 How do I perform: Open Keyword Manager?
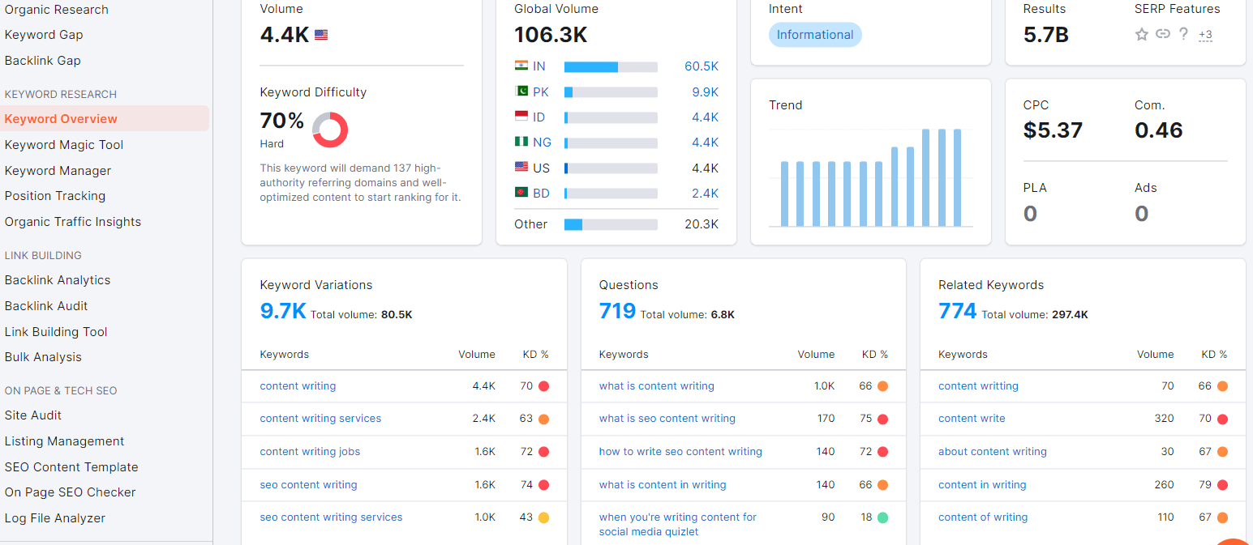[58, 171]
